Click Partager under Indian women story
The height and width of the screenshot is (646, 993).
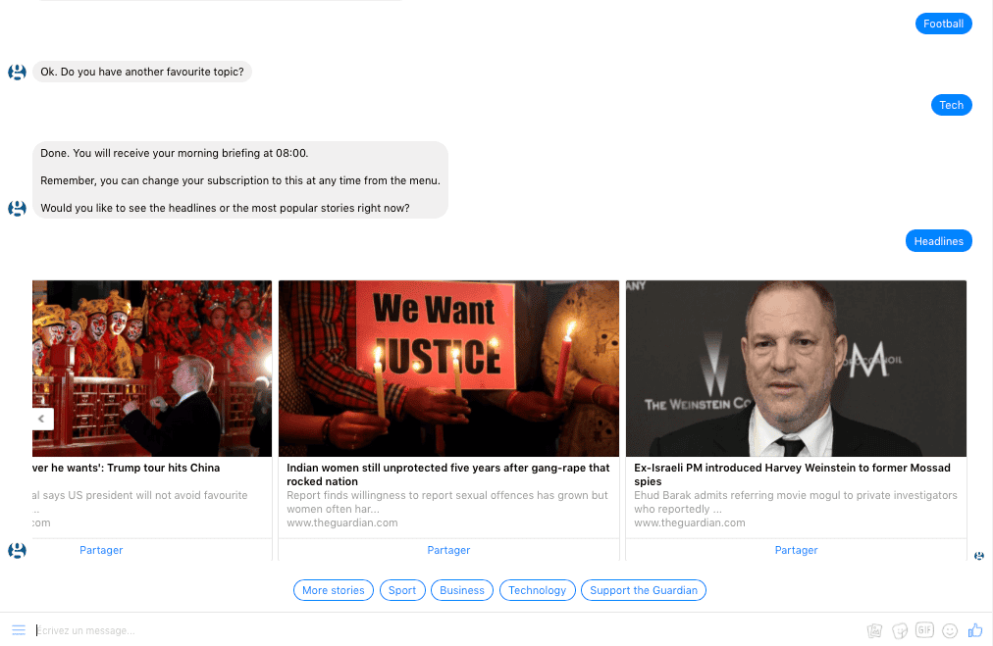pos(448,551)
